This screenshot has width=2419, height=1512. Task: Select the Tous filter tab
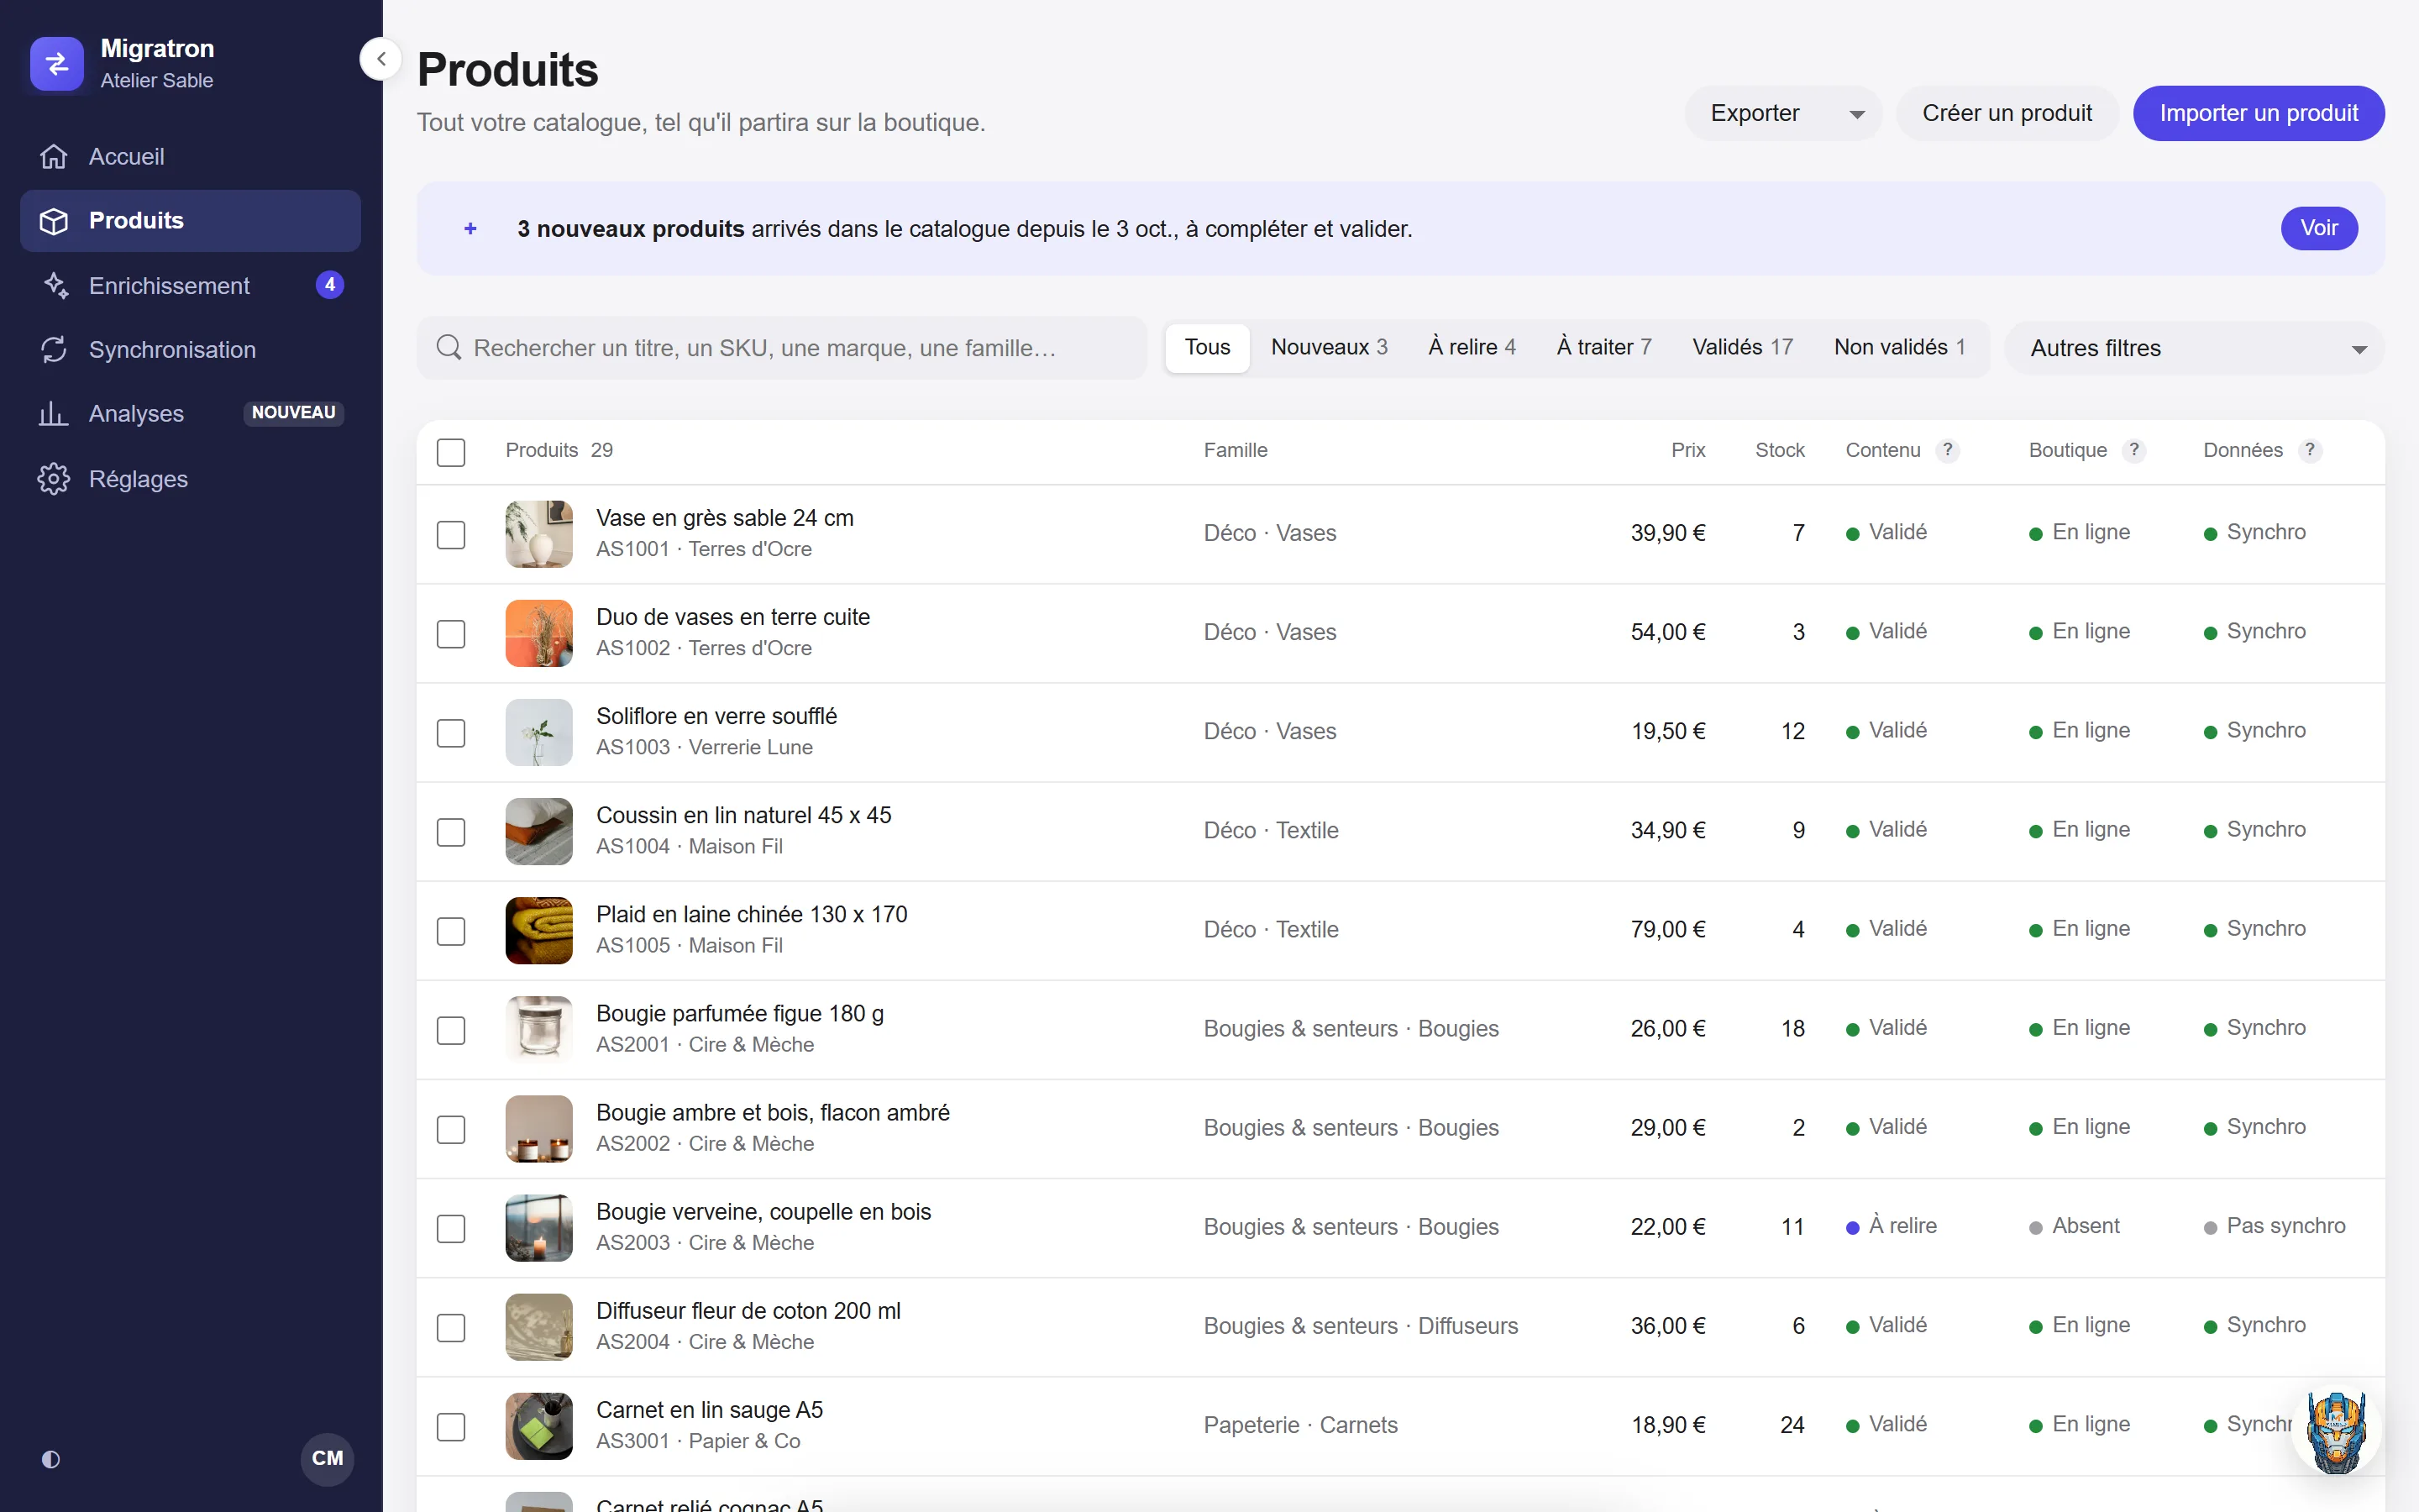click(1206, 347)
